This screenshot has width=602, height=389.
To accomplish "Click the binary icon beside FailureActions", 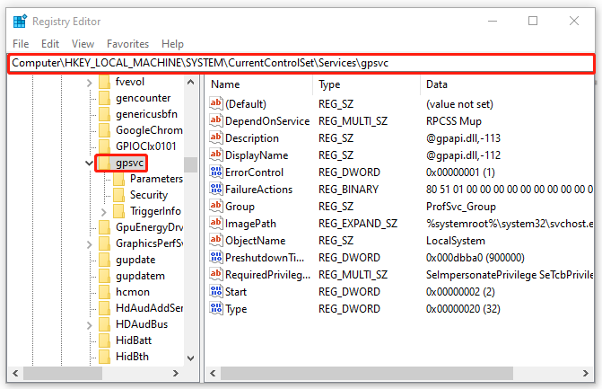I will pyautogui.click(x=216, y=190).
